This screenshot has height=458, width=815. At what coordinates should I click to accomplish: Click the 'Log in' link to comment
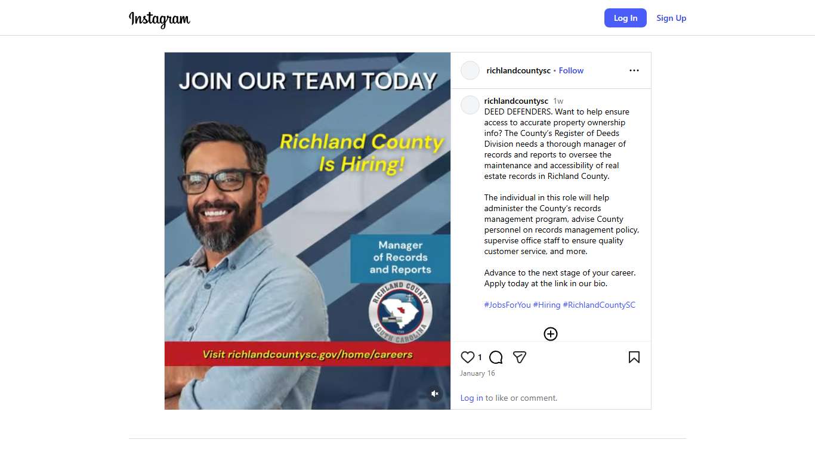471,398
